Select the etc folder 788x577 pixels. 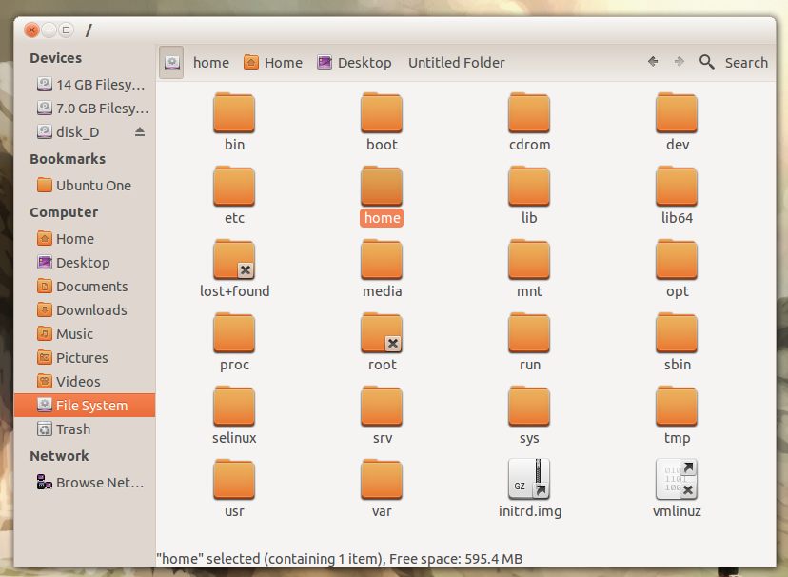coord(234,186)
